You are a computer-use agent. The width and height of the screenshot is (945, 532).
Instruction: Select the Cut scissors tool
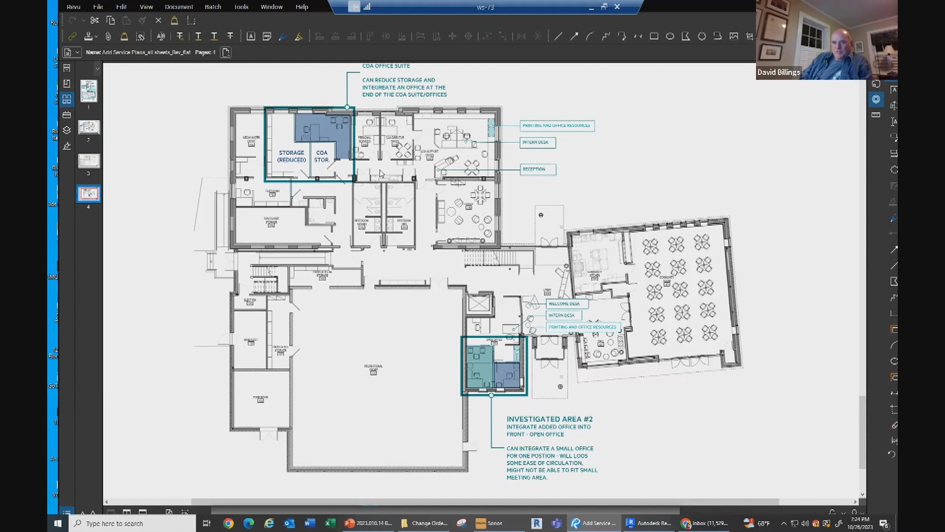pos(95,20)
